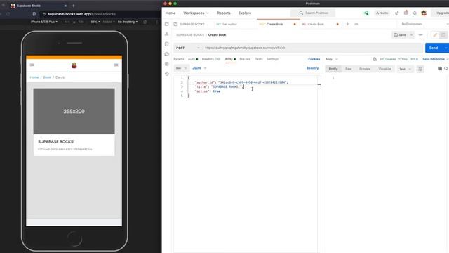
Task: Open the raw body type dropdown
Action: (181, 68)
